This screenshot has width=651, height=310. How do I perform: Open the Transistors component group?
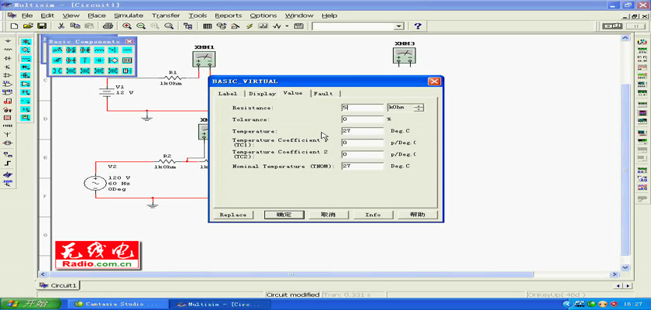point(8,67)
